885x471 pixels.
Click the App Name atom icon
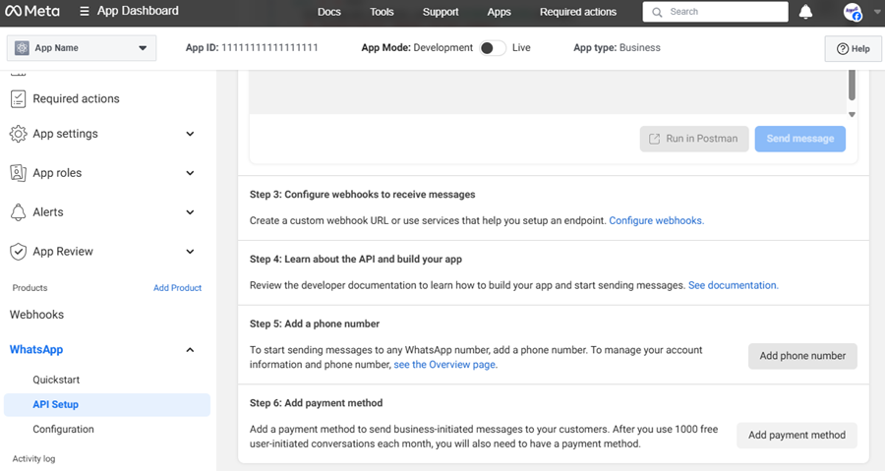[x=22, y=48]
